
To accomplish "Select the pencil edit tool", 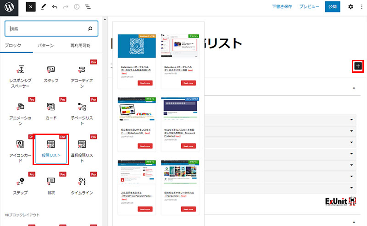I will 43,7.
